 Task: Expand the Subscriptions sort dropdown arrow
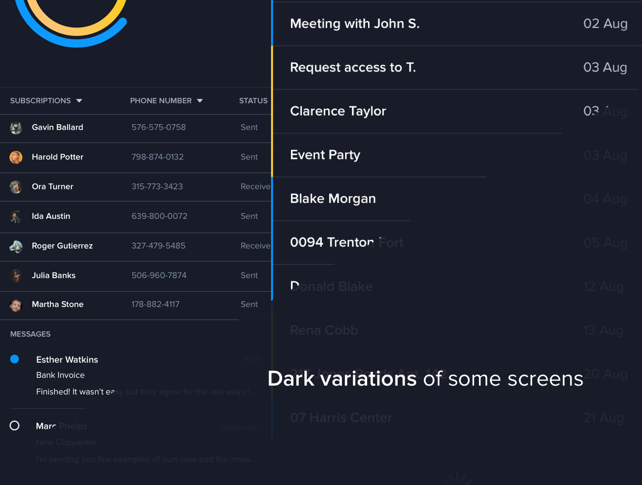[x=79, y=101]
